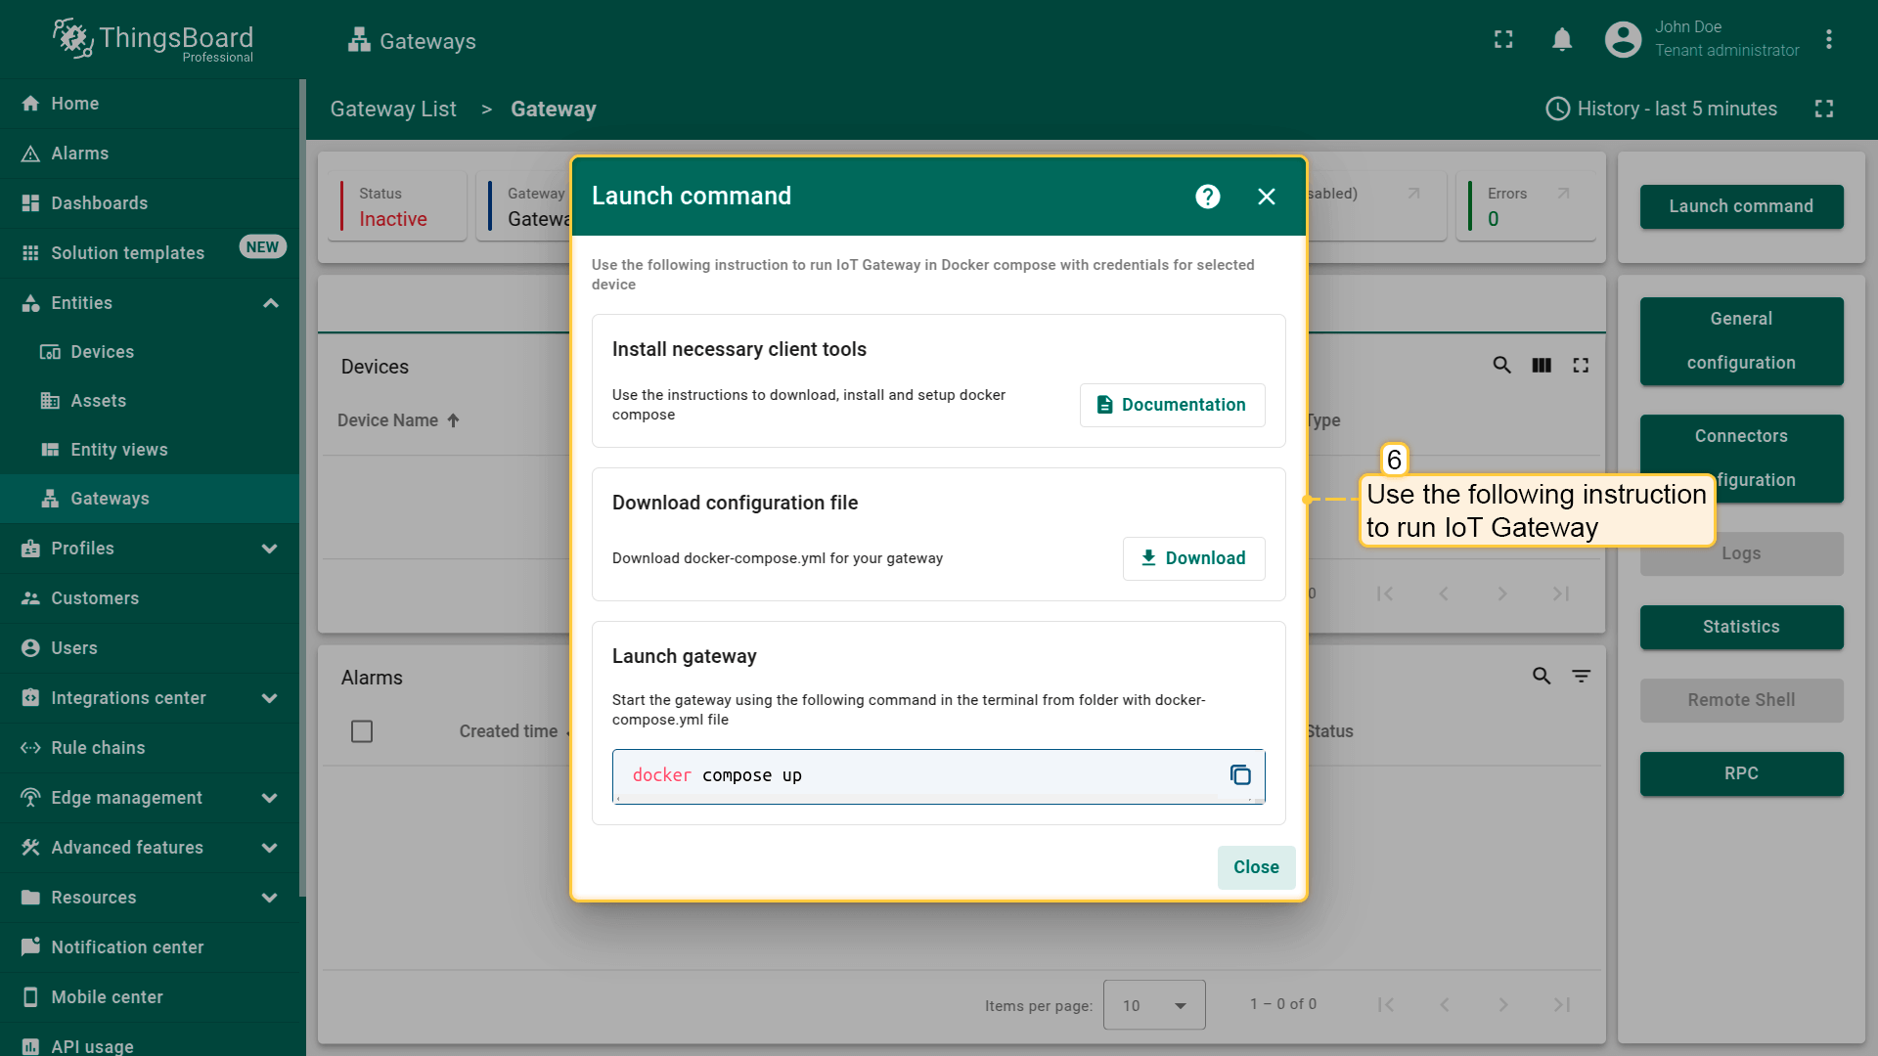
Task: Go to Rule chains menu item
Action: click(98, 748)
